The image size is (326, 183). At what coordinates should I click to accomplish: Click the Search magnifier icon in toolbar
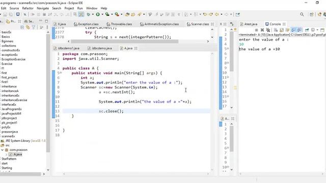pos(302,14)
